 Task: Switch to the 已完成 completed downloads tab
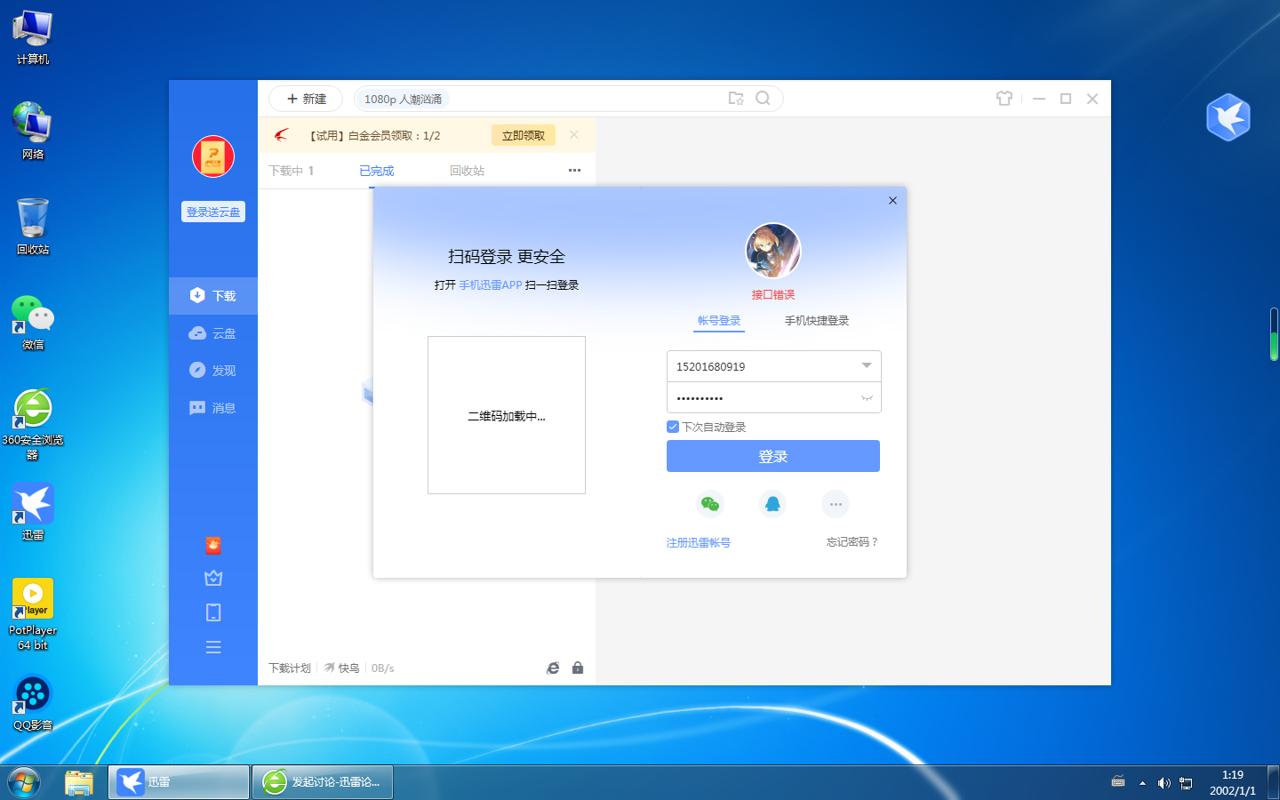pos(375,170)
